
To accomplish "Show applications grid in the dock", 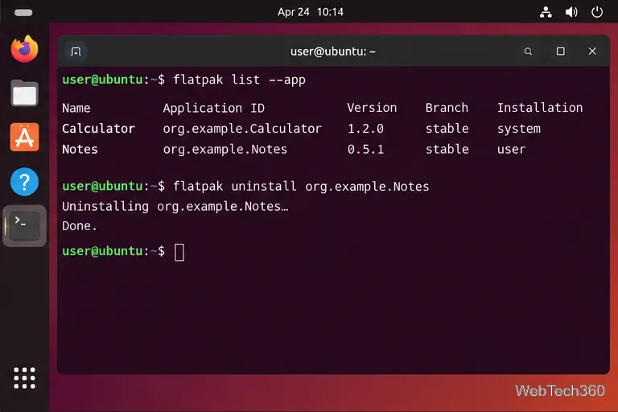I will (x=24, y=378).
